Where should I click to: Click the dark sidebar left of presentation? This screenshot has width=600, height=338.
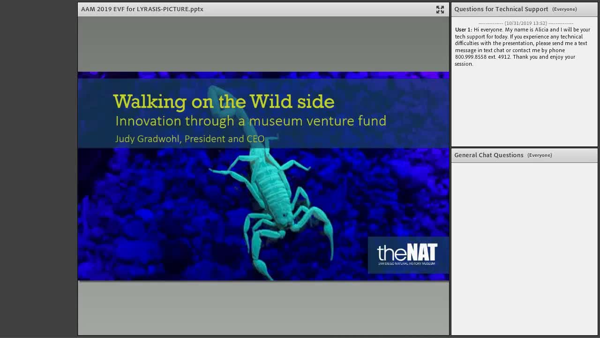[x=38, y=169]
